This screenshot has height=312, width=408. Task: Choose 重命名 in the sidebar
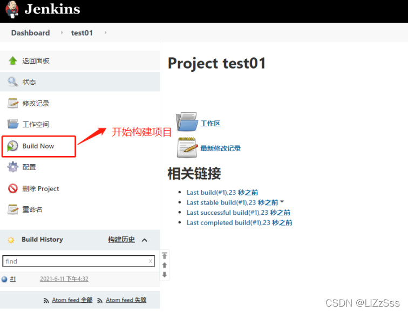click(32, 209)
